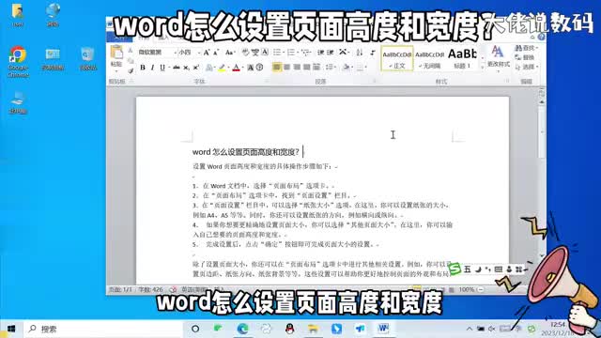Screen dimensions: 601x338
Task: Select the 无间隔 No Spacing style
Action: point(430,58)
